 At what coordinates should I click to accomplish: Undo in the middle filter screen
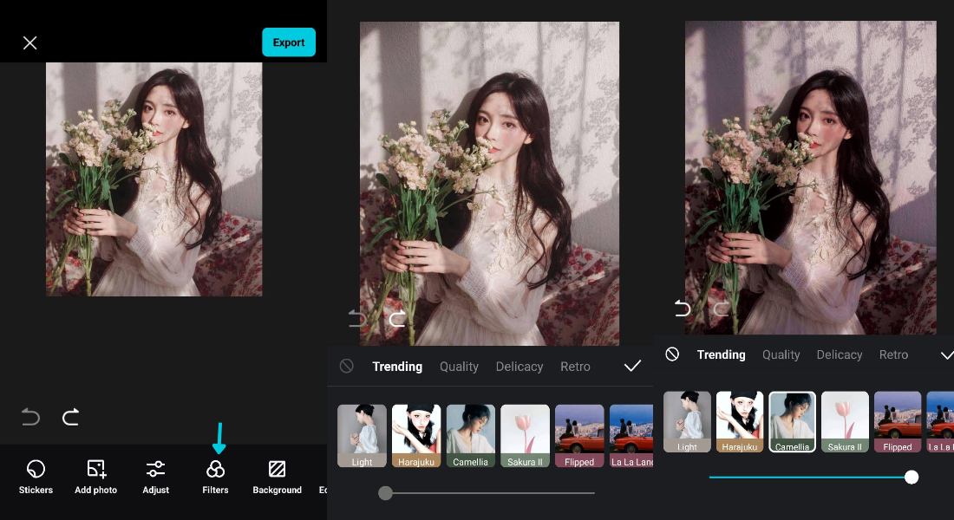pyautogui.click(x=356, y=318)
